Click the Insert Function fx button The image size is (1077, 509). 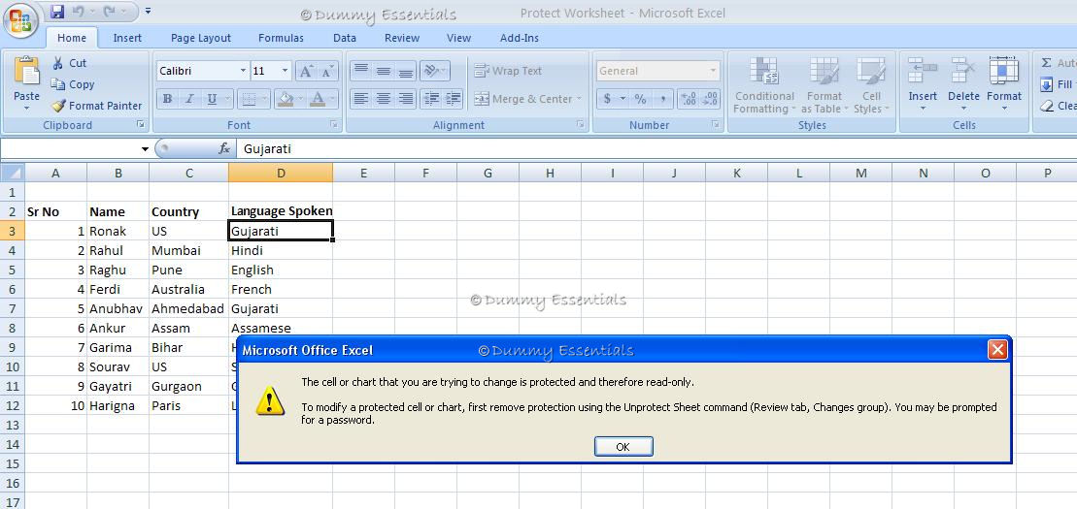point(224,149)
